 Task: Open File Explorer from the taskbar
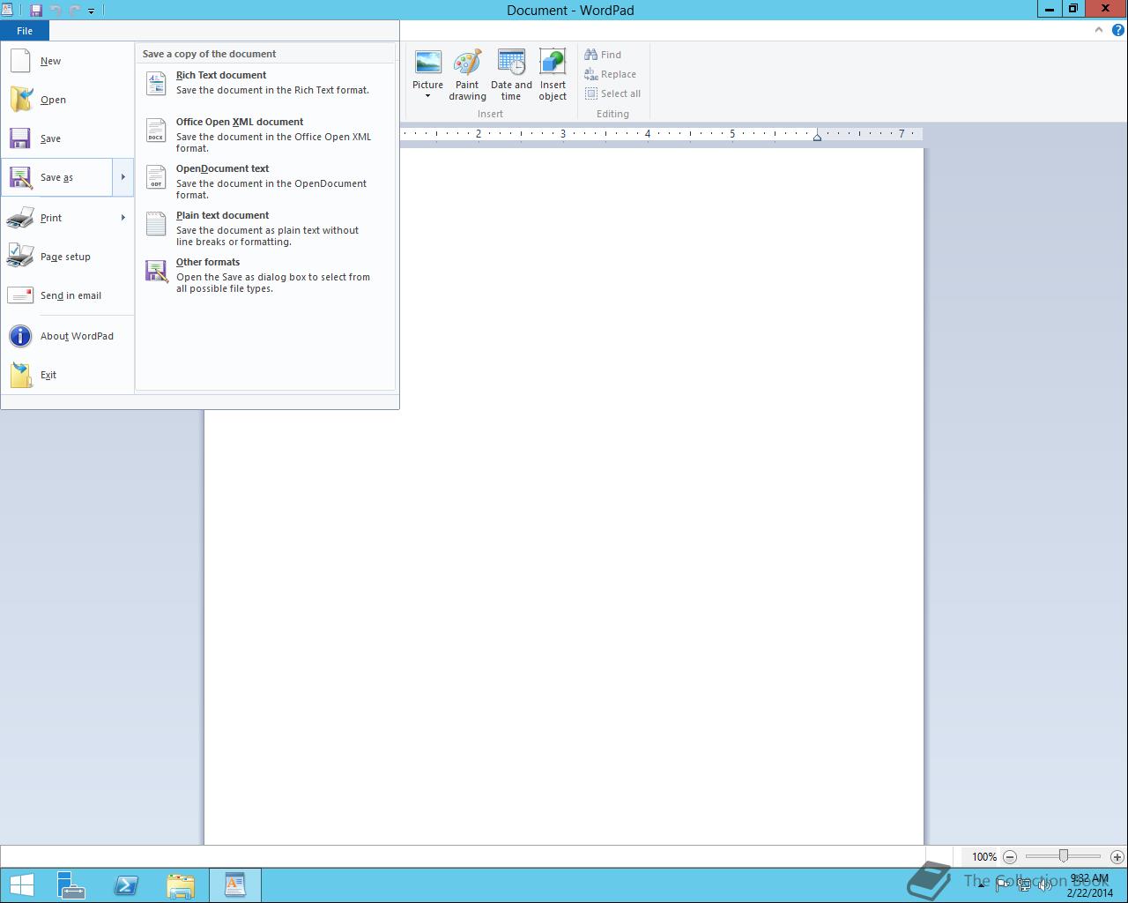(x=181, y=885)
